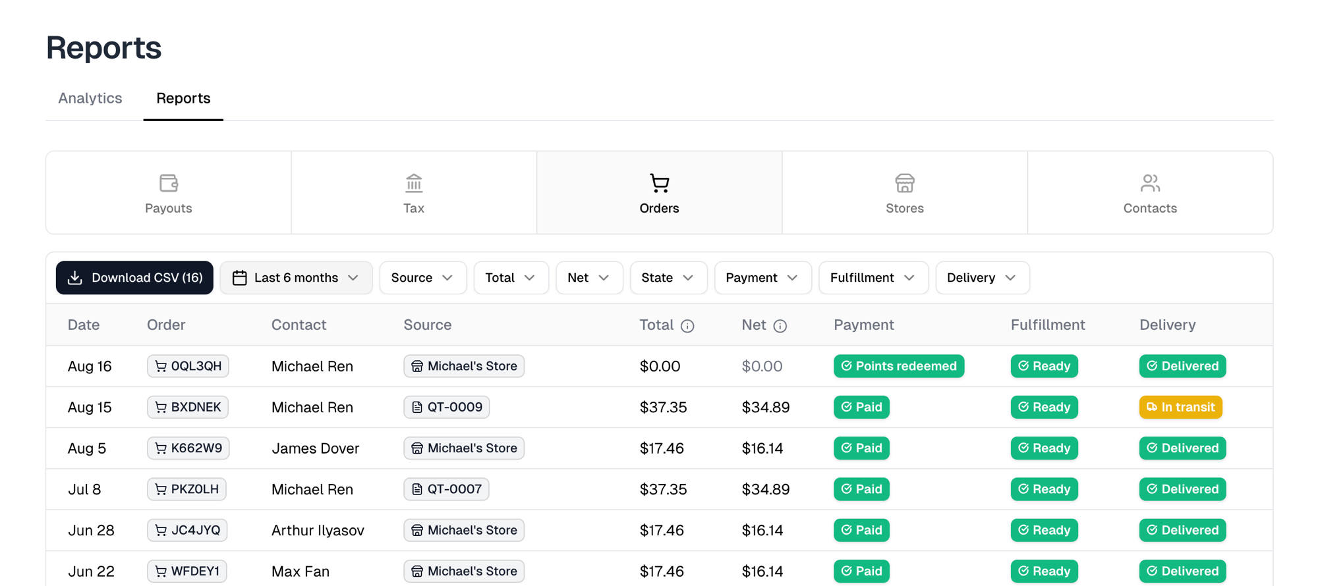The height and width of the screenshot is (586, 1318).
Task: Click the Delivered badge for Aug 16
Action: 1183,366
